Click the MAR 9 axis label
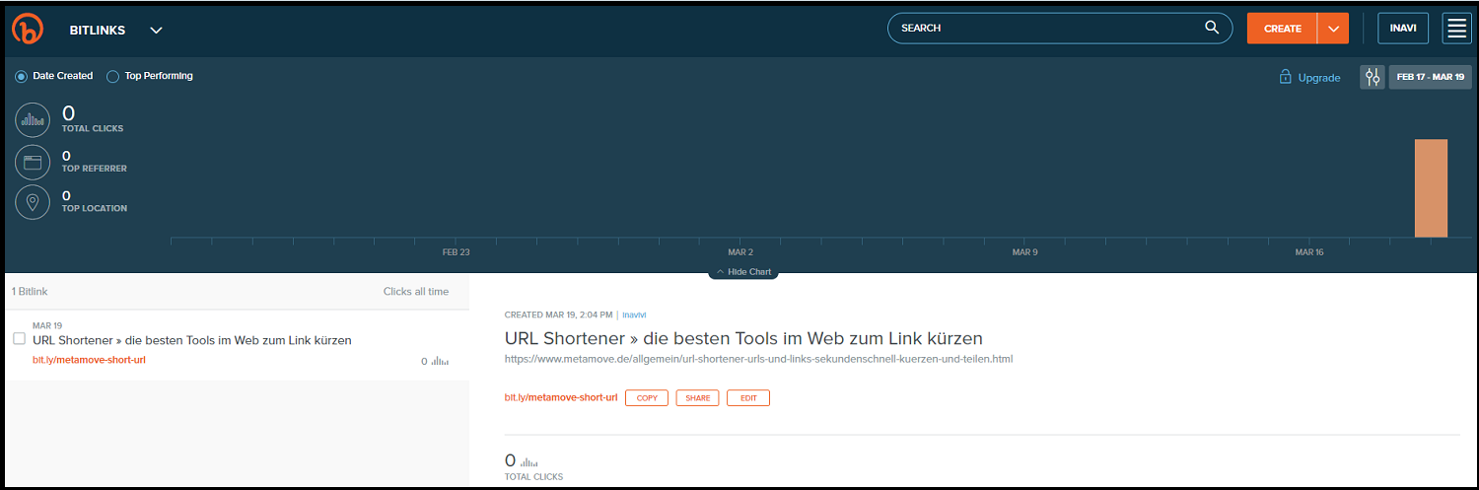 tap(1024, 252)
